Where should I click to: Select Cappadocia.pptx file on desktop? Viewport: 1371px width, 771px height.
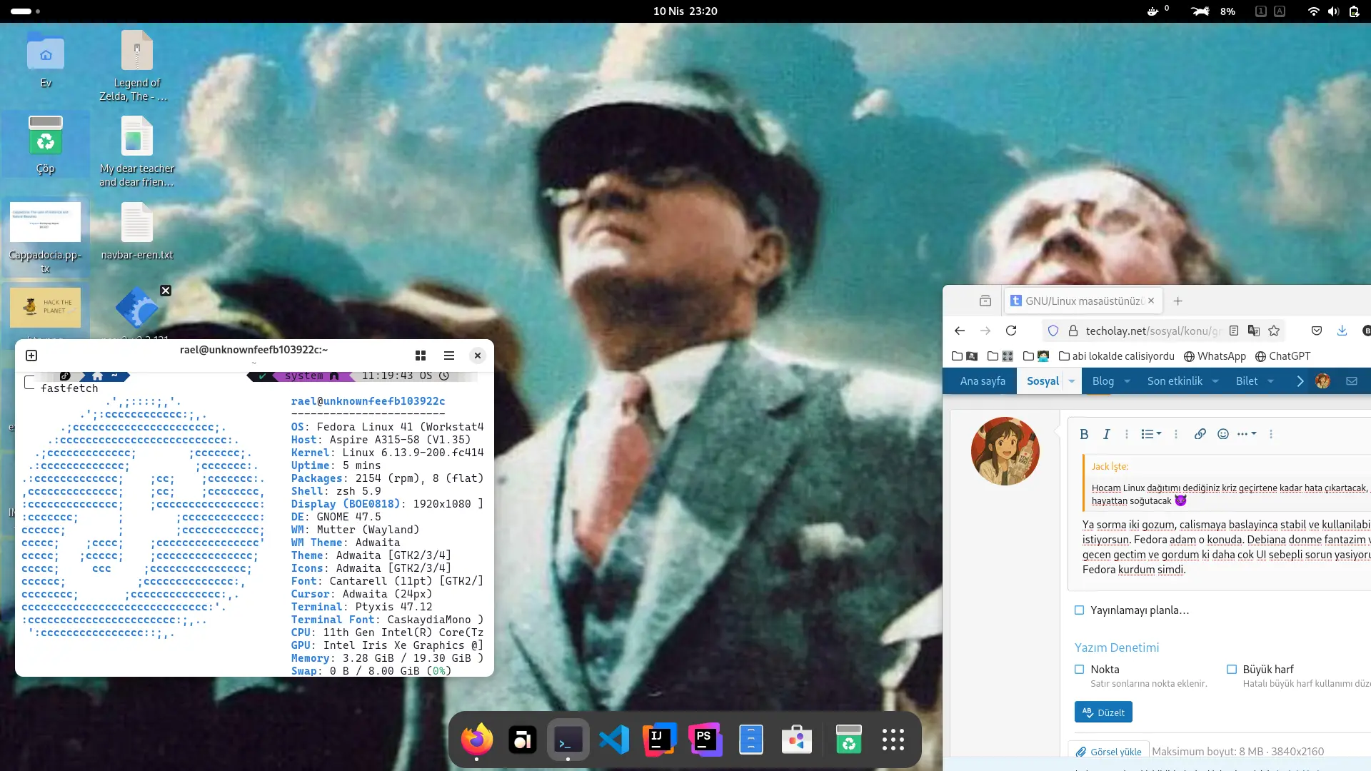coord(45,238)
